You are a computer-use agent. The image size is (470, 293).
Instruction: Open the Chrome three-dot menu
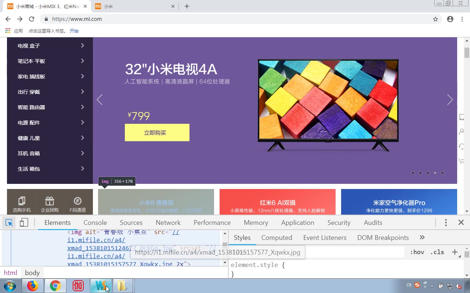click(x=462, y=19)
